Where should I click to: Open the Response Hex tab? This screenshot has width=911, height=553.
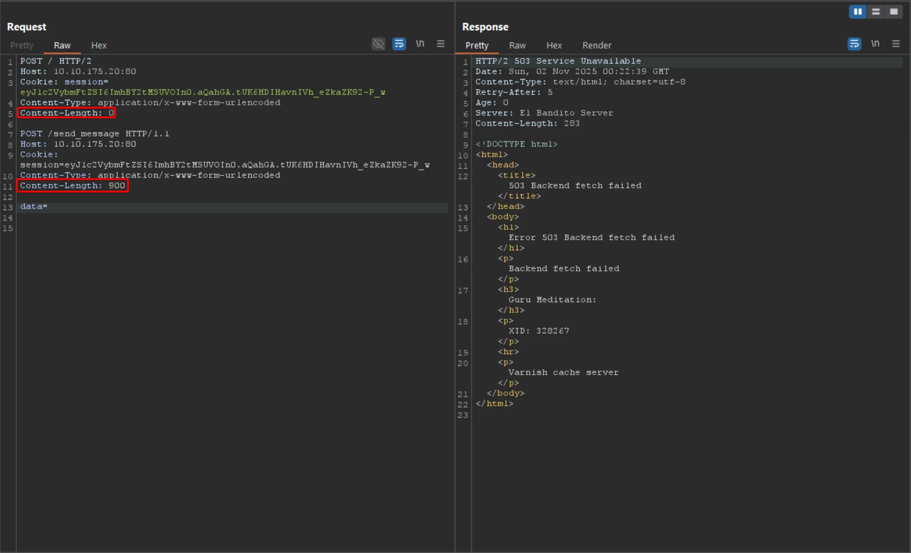[554, 45]
